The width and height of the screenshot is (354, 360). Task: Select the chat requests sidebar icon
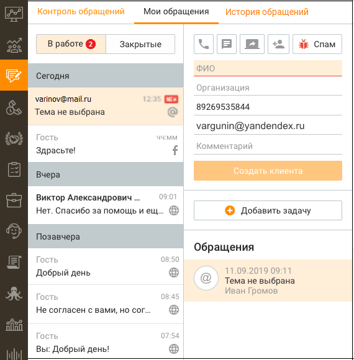(14, 75)
